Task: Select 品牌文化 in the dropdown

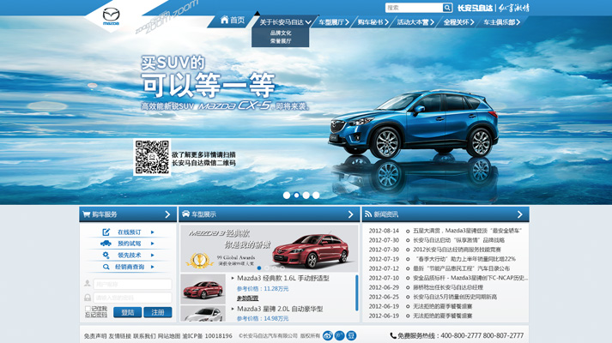Action: point(281,33)
